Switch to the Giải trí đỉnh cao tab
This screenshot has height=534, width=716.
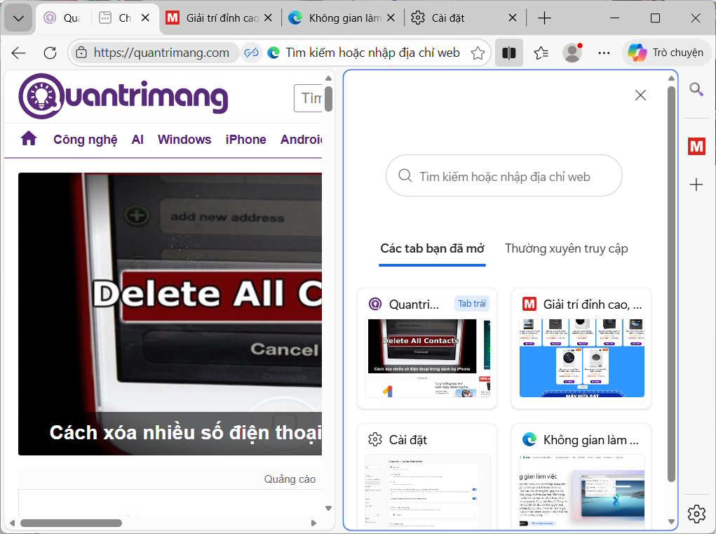214,18
